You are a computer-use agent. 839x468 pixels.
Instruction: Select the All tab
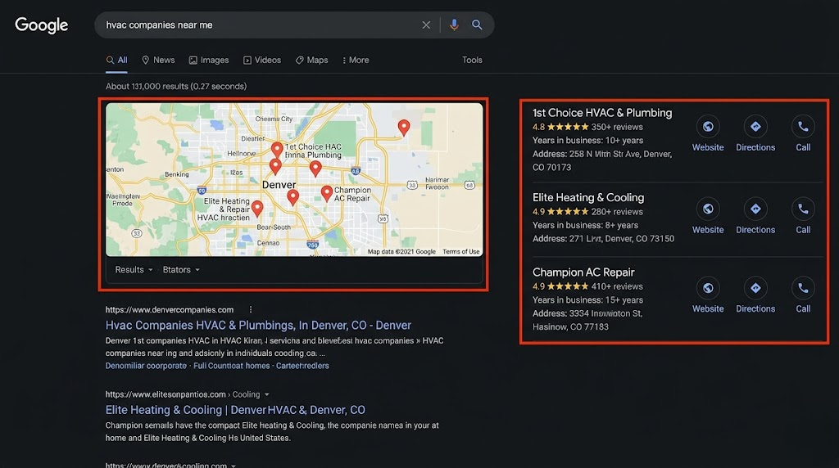tap(116, 61)
